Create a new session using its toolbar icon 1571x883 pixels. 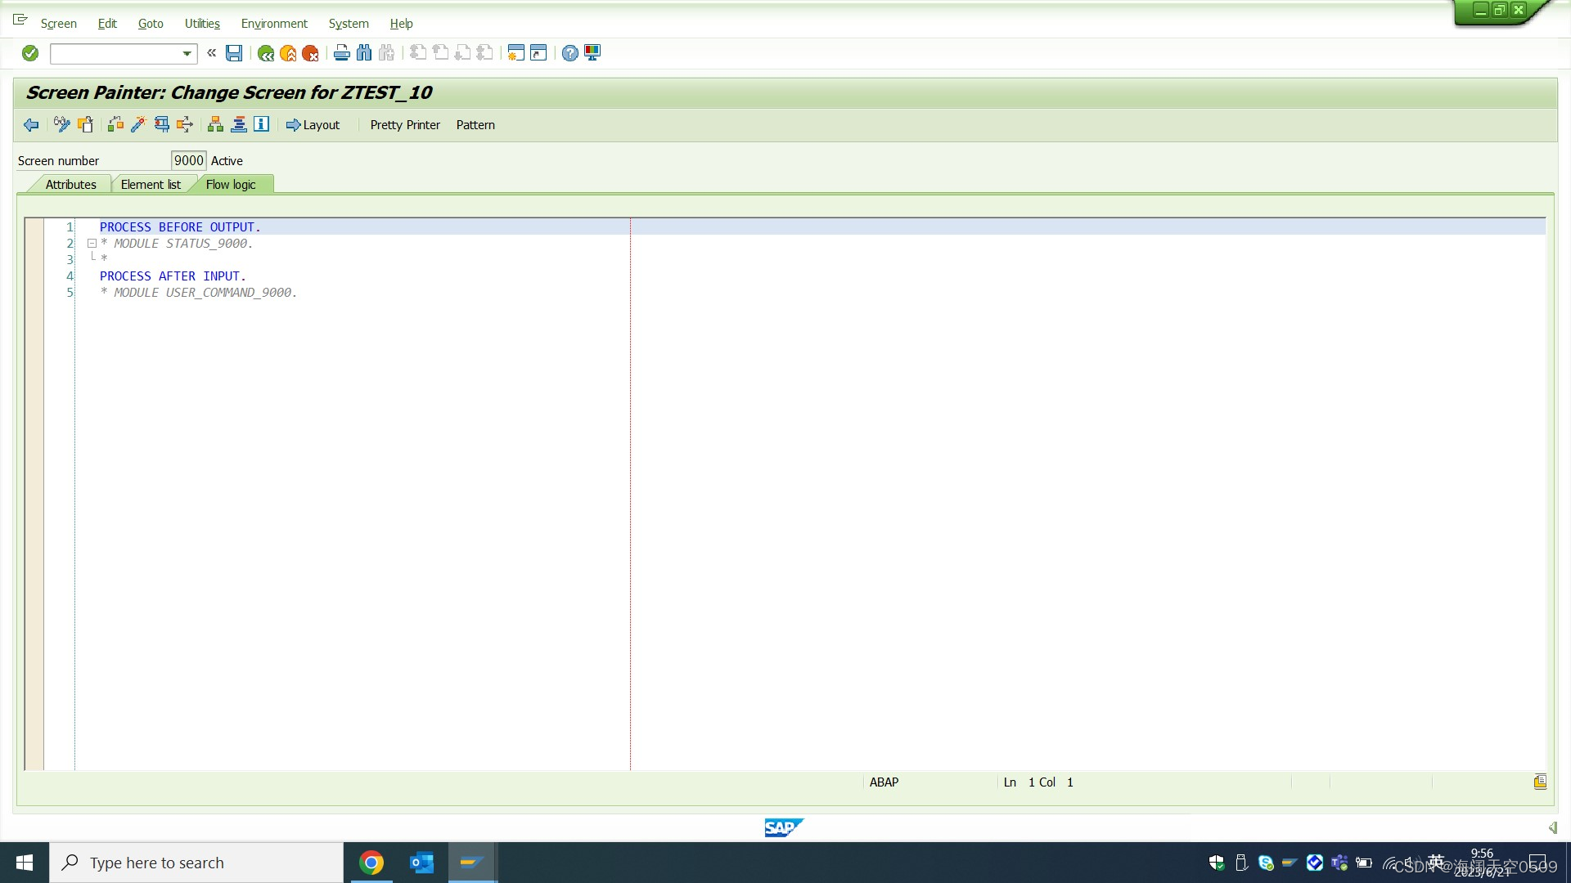515,53
